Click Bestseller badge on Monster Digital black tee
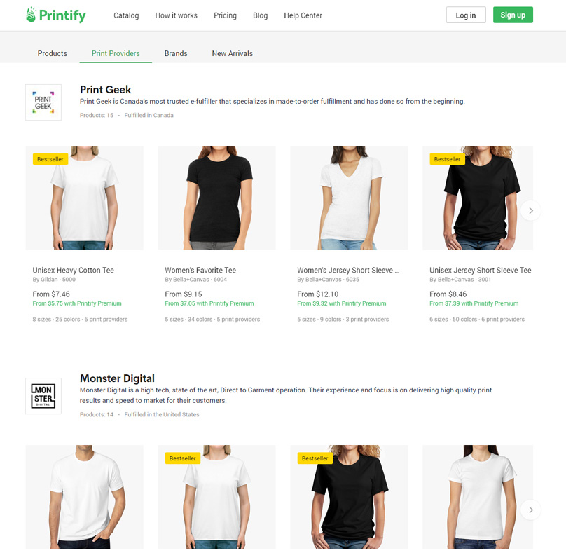The width and height of the screenshot is (566, 560). [315, 458]
